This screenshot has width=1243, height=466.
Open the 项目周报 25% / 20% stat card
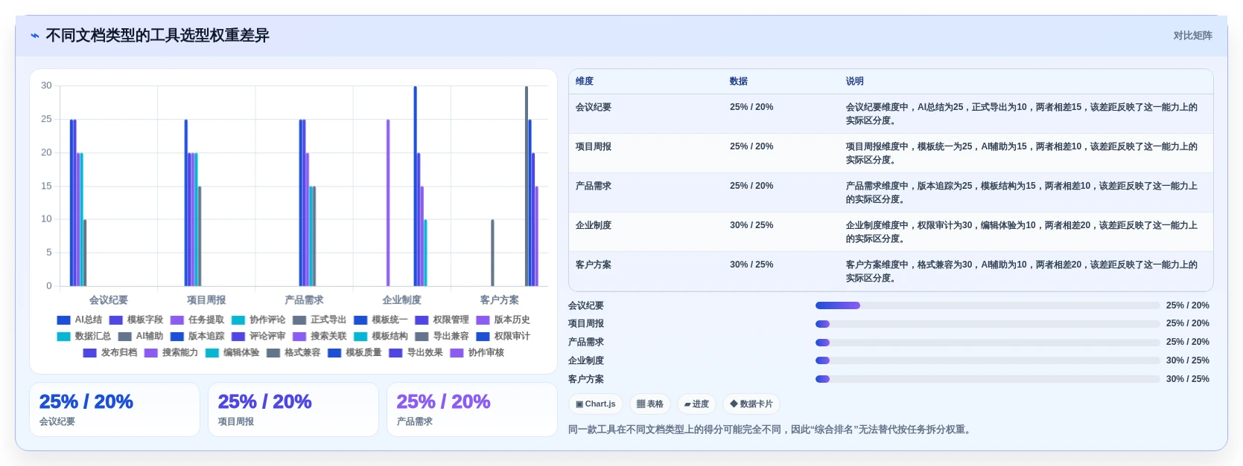pyautogui.click(x=293, y=410)
